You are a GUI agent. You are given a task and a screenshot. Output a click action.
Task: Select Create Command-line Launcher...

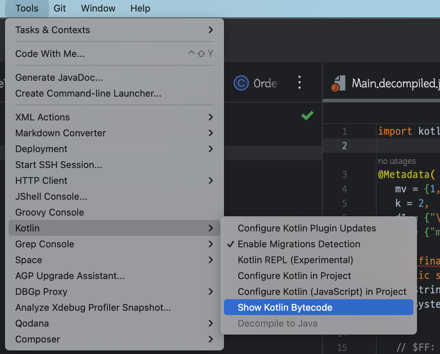pos(115,93)
